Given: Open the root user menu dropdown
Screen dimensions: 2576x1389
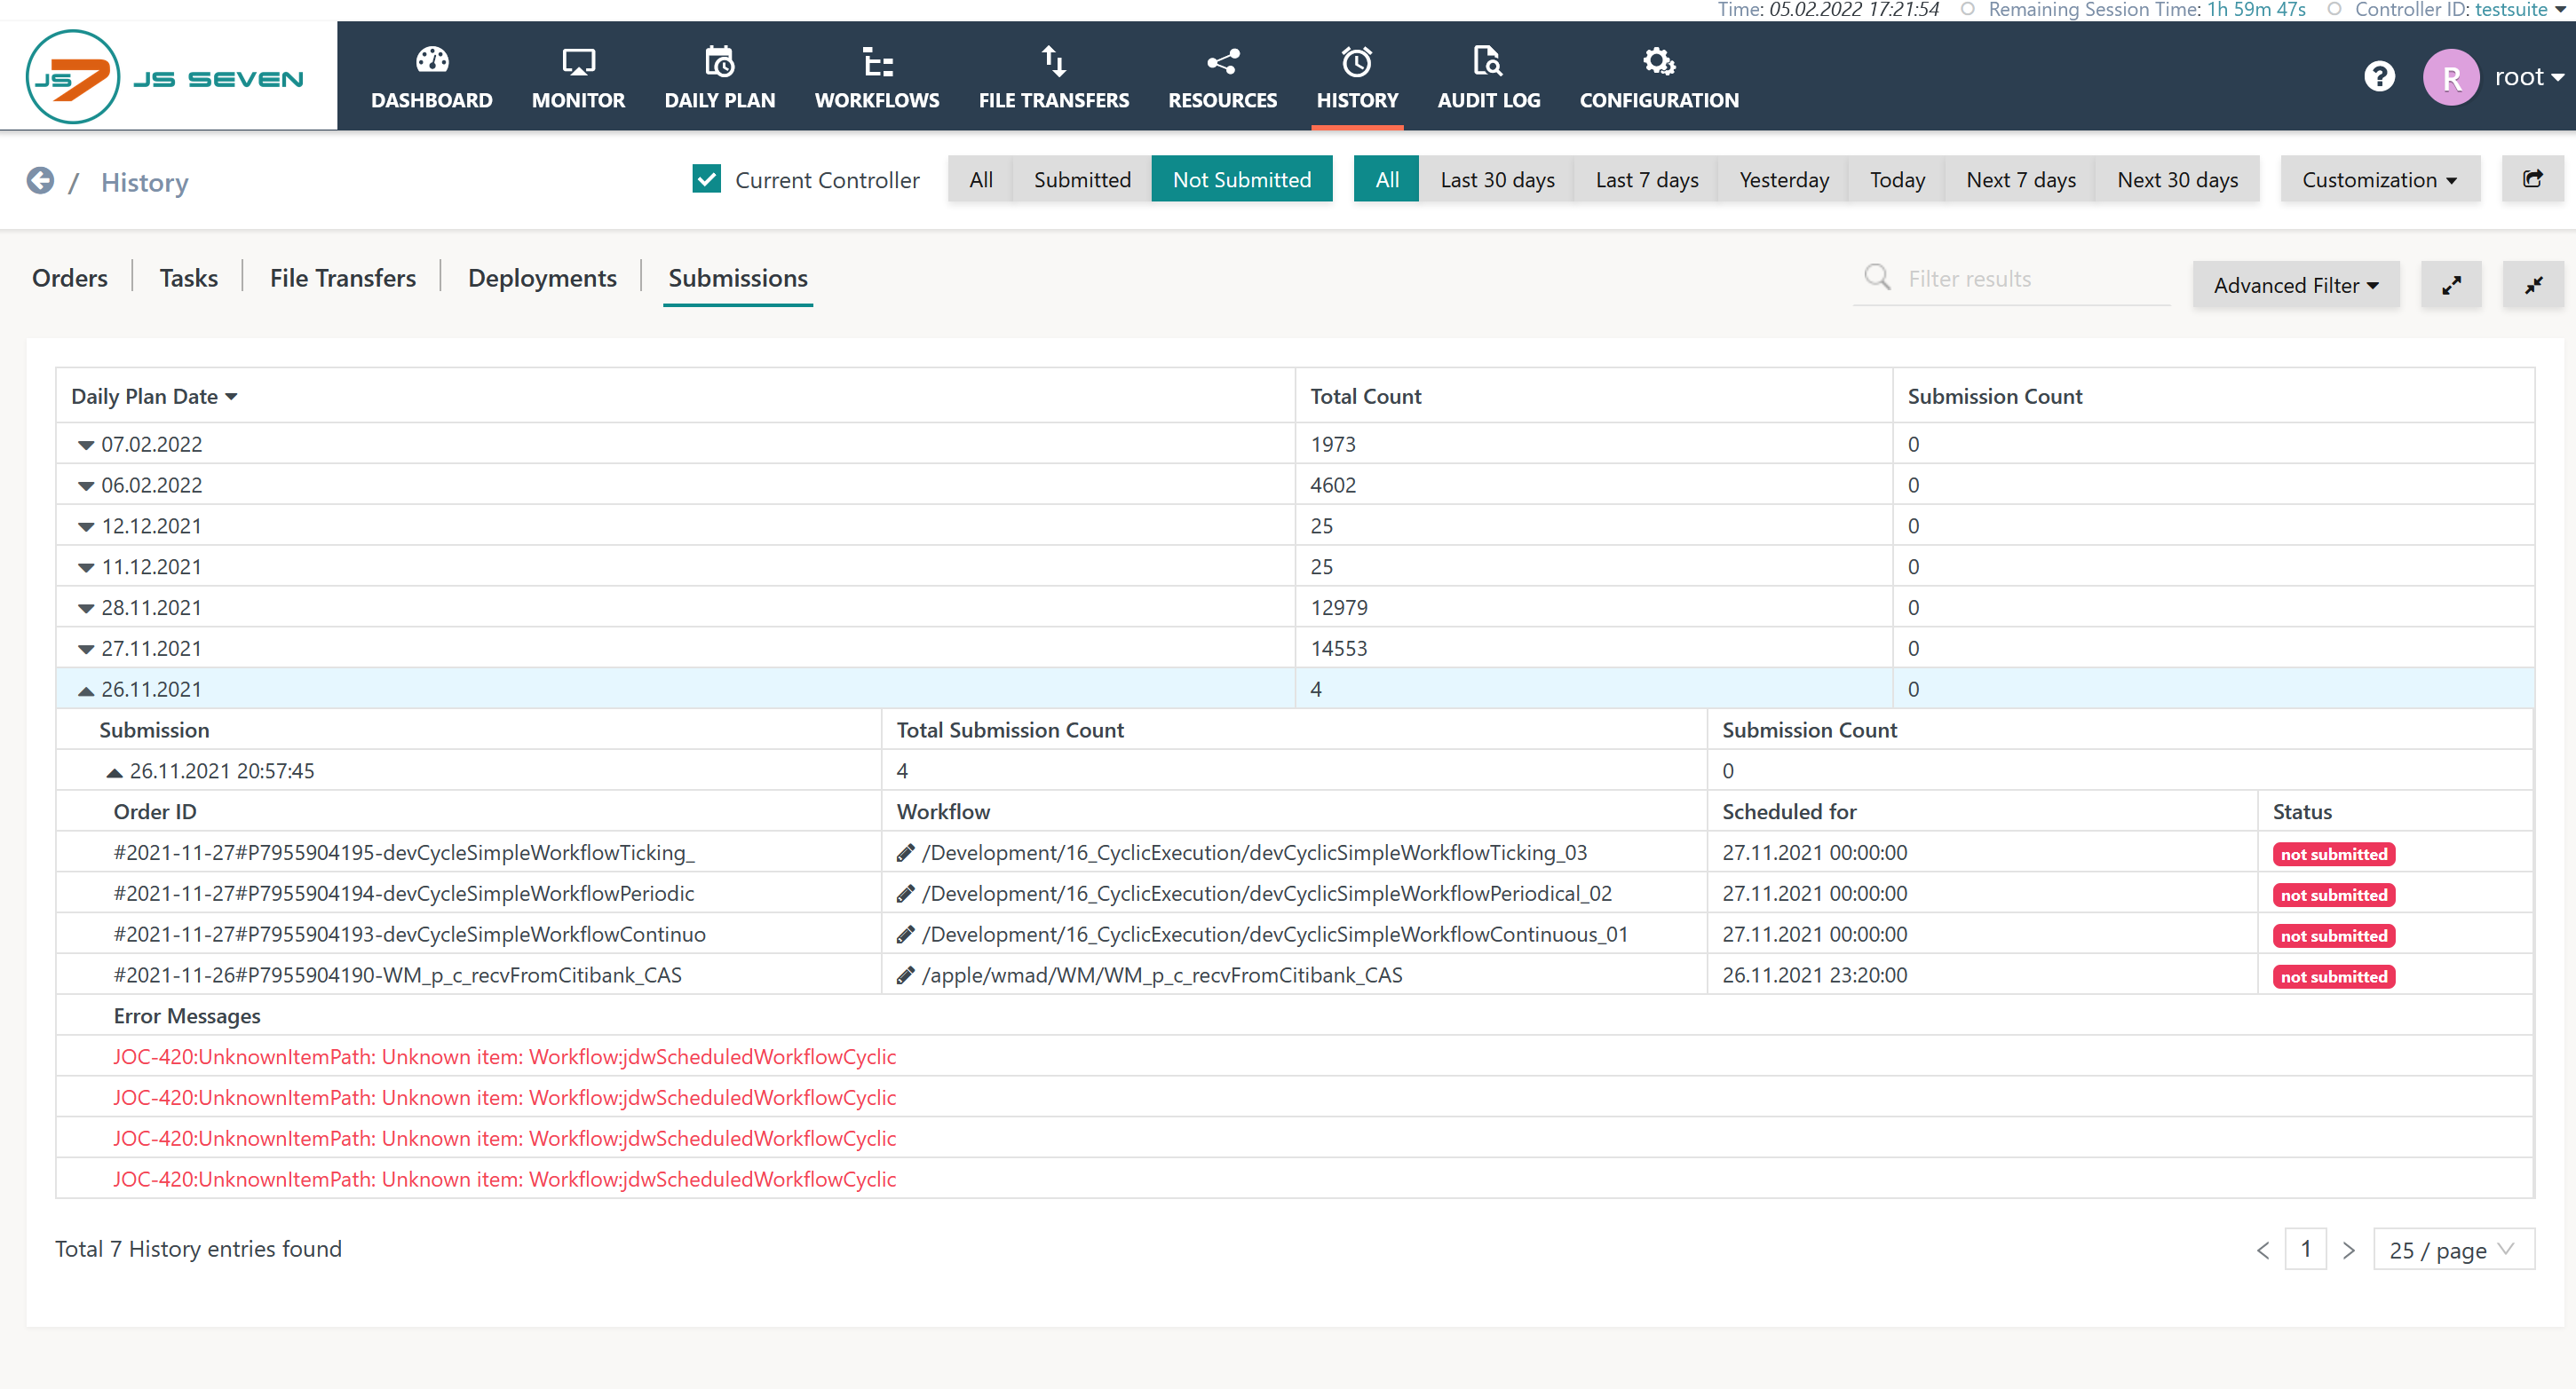Looking at the screenshot, I should [x=2529, y=77].
